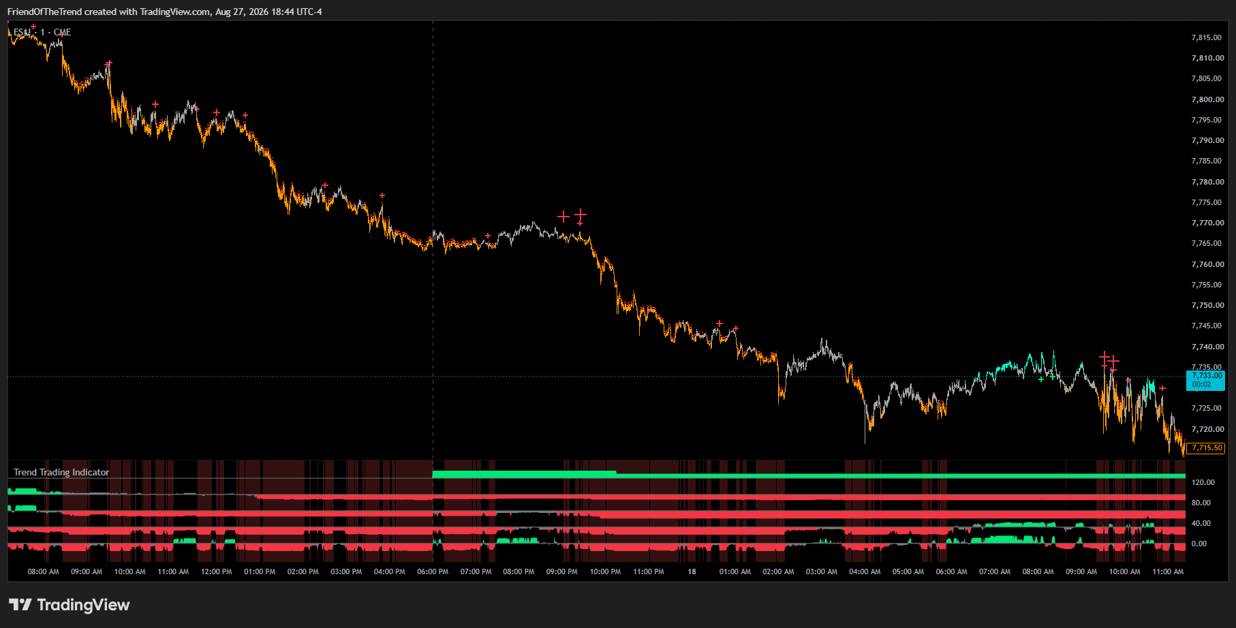This screenshot has height=628, width=1236.
Task: Click the 7,770.00 price axis label
Action: 1207,223
